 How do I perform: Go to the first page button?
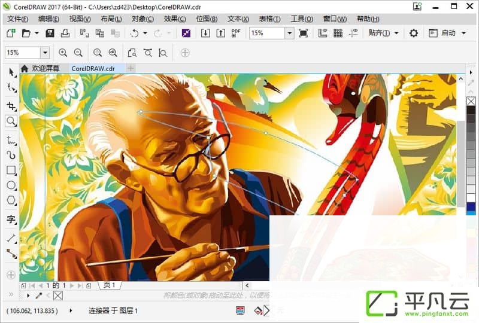point(32,285)
